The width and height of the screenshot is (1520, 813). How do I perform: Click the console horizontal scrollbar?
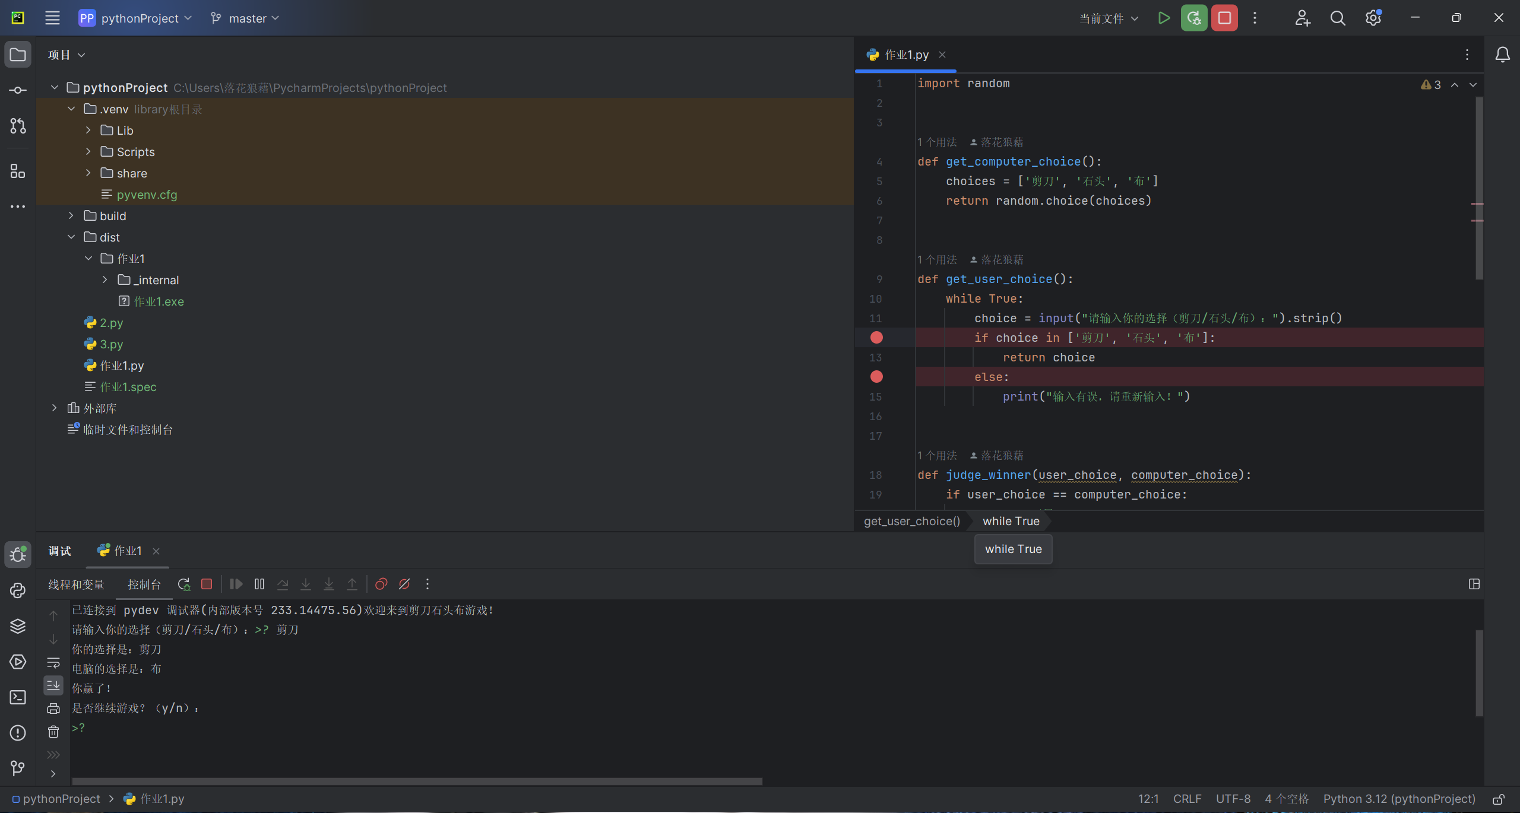(x=416, y=782)
